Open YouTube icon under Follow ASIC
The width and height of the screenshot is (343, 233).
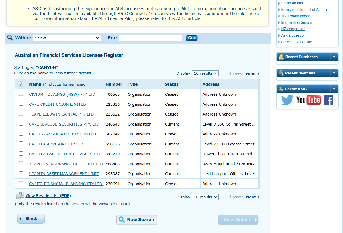[308, 100]
